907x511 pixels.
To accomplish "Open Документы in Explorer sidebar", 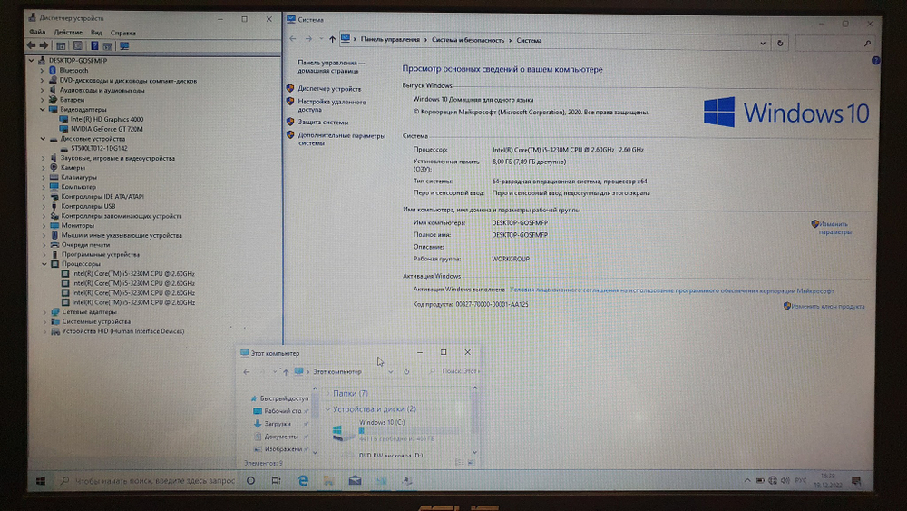I will point(281,437).
